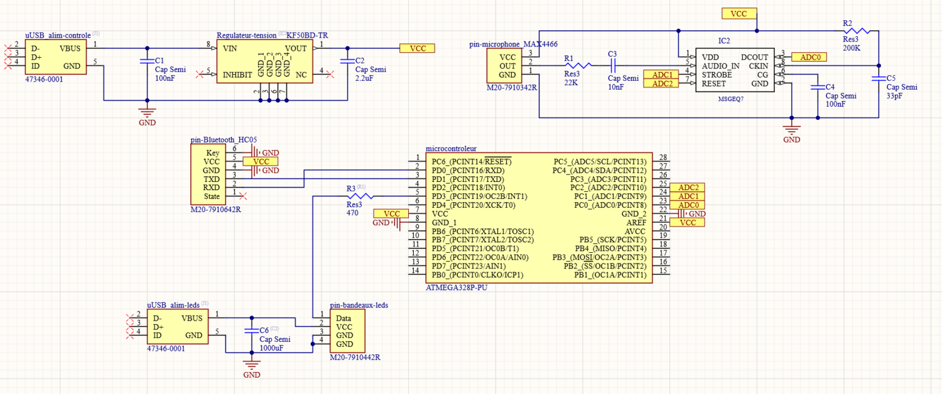Screen dimensions: 942x394
Task: Select the C3 10nF capacitor symbol
Action: (613, 65)
